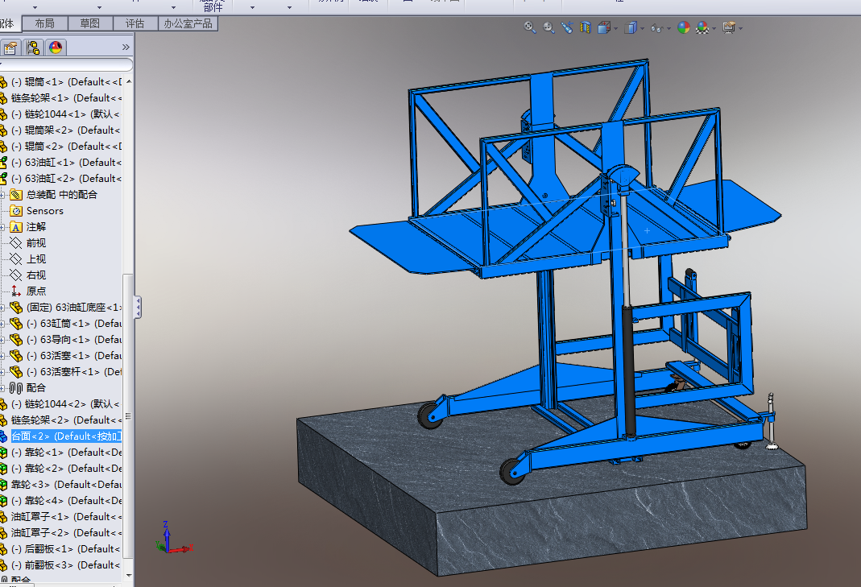Expand the (固定) 63油缸底座<1> node
The width and height of the screenshot is (861, 587).
coord(2,308)
